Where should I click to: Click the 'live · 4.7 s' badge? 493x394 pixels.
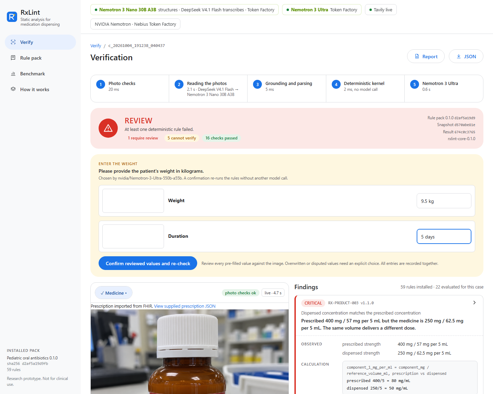click(273, 293)
